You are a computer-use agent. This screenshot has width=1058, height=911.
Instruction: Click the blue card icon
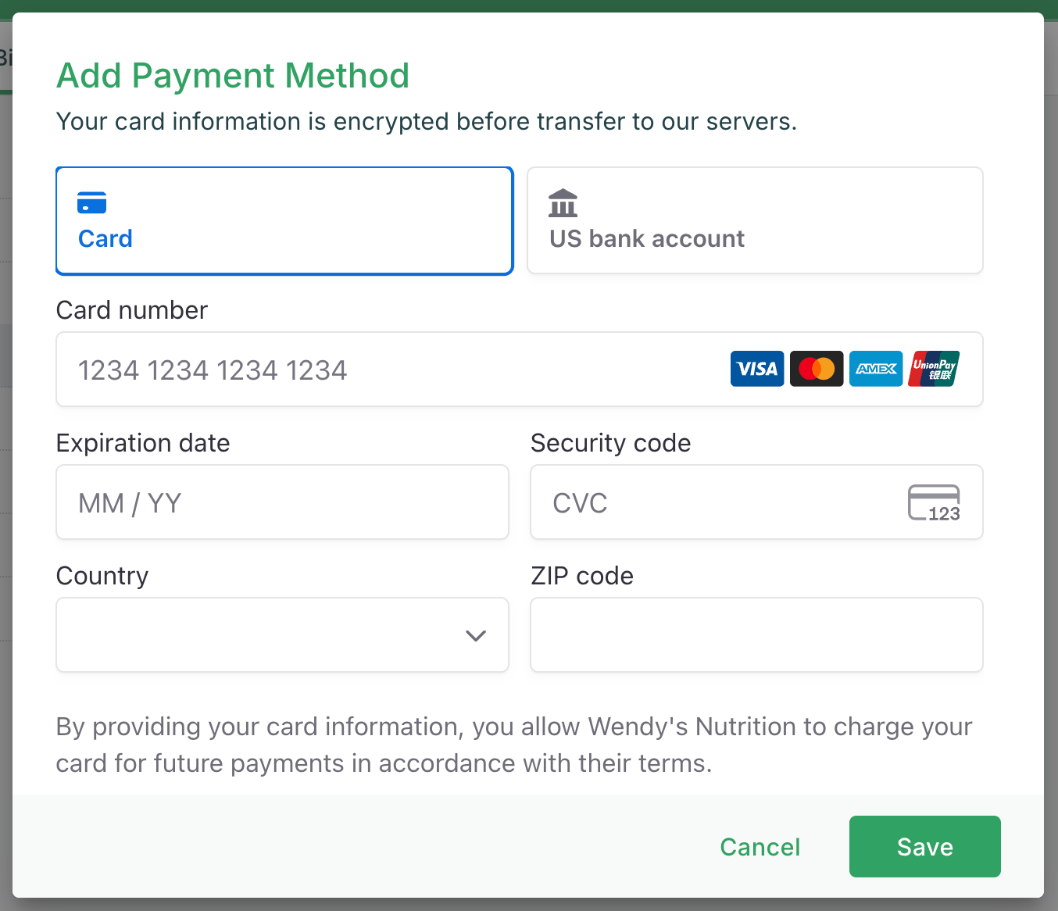coord(91,203)
